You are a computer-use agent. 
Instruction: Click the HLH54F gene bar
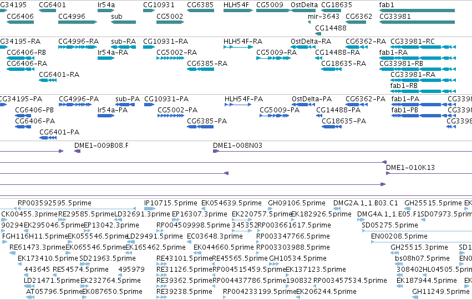[238, 11]
